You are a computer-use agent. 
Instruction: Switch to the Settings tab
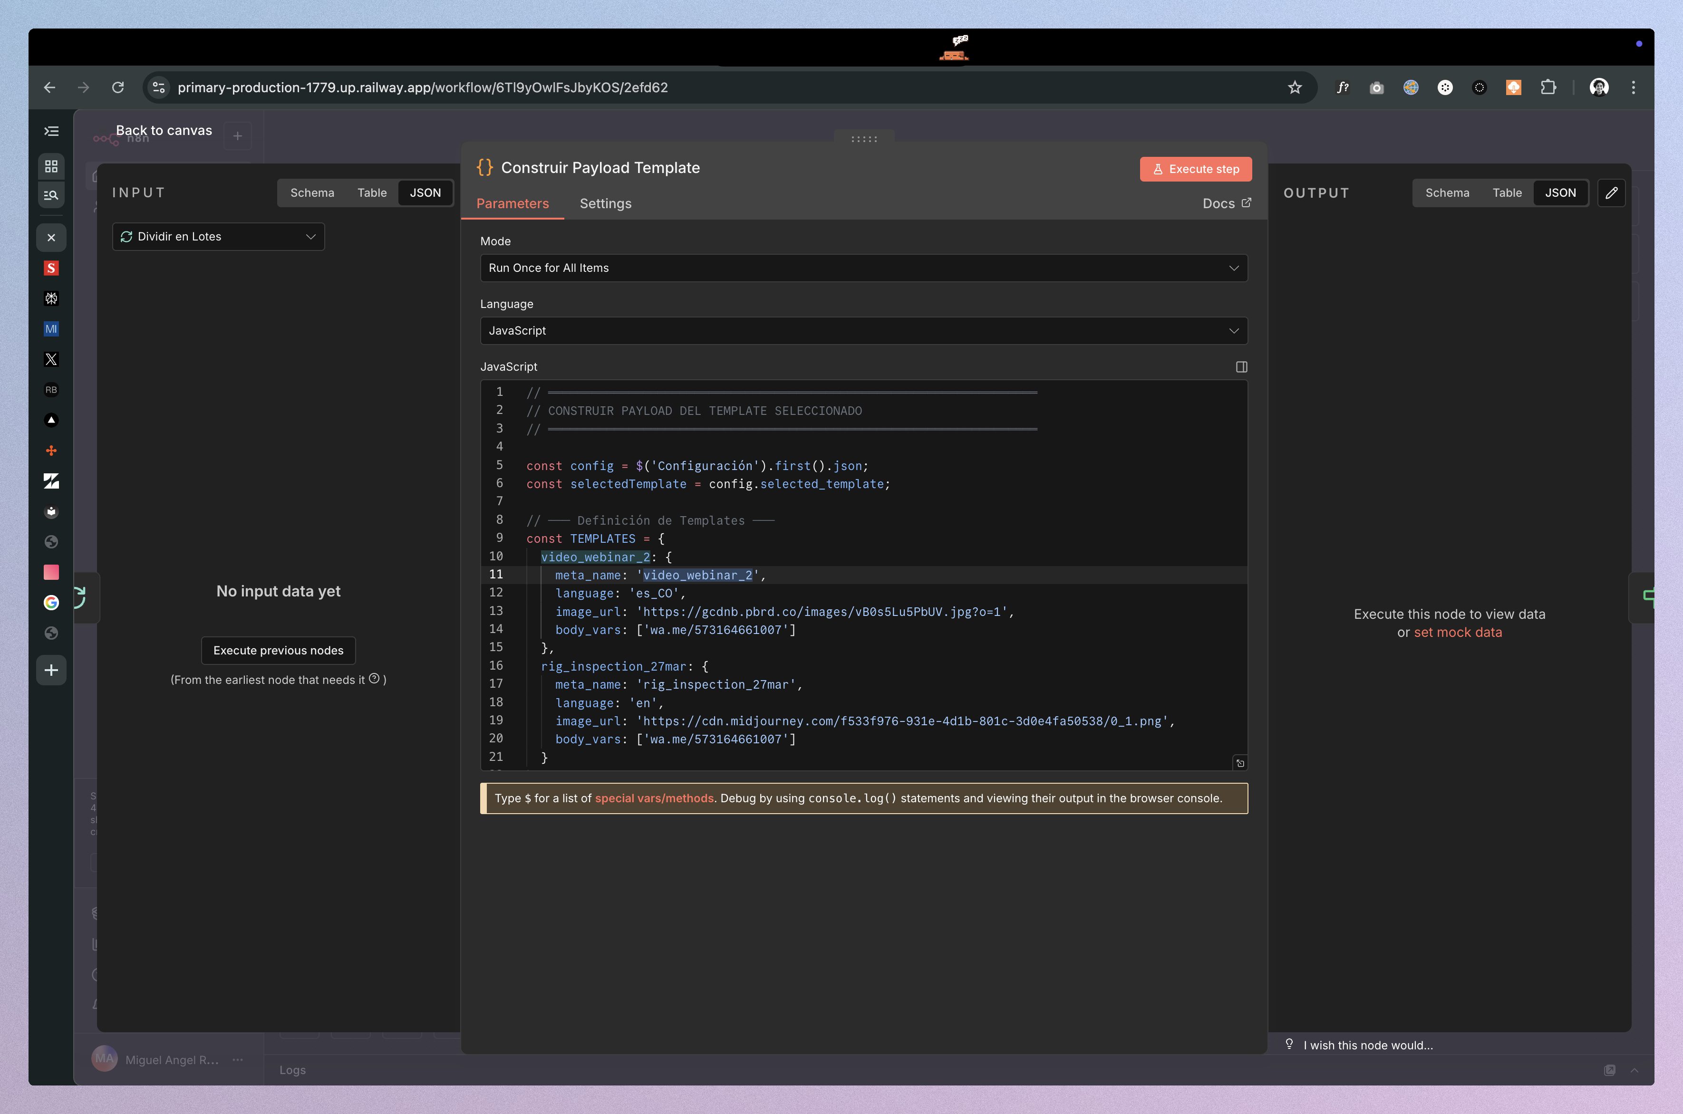[x=605, y=204]
